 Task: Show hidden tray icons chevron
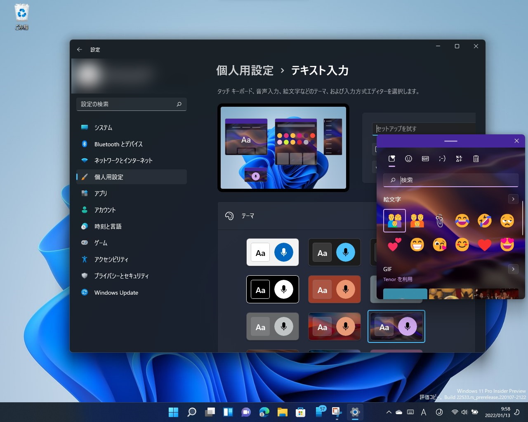[389, 412]
